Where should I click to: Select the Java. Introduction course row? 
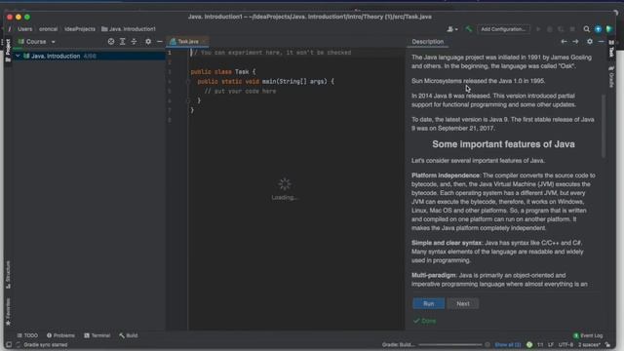[x=89, y=57]
